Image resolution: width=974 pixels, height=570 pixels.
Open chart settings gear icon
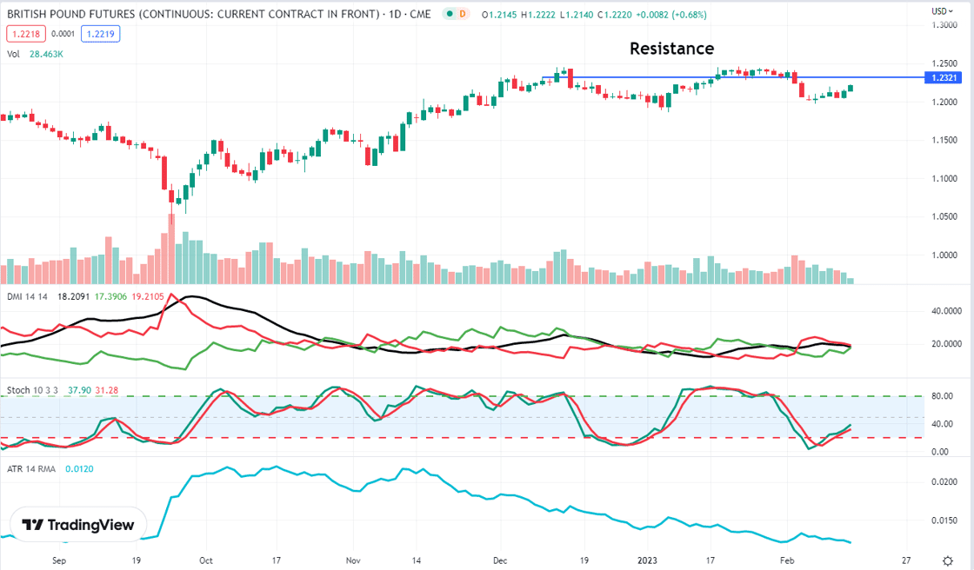click(x=948, y=560)
